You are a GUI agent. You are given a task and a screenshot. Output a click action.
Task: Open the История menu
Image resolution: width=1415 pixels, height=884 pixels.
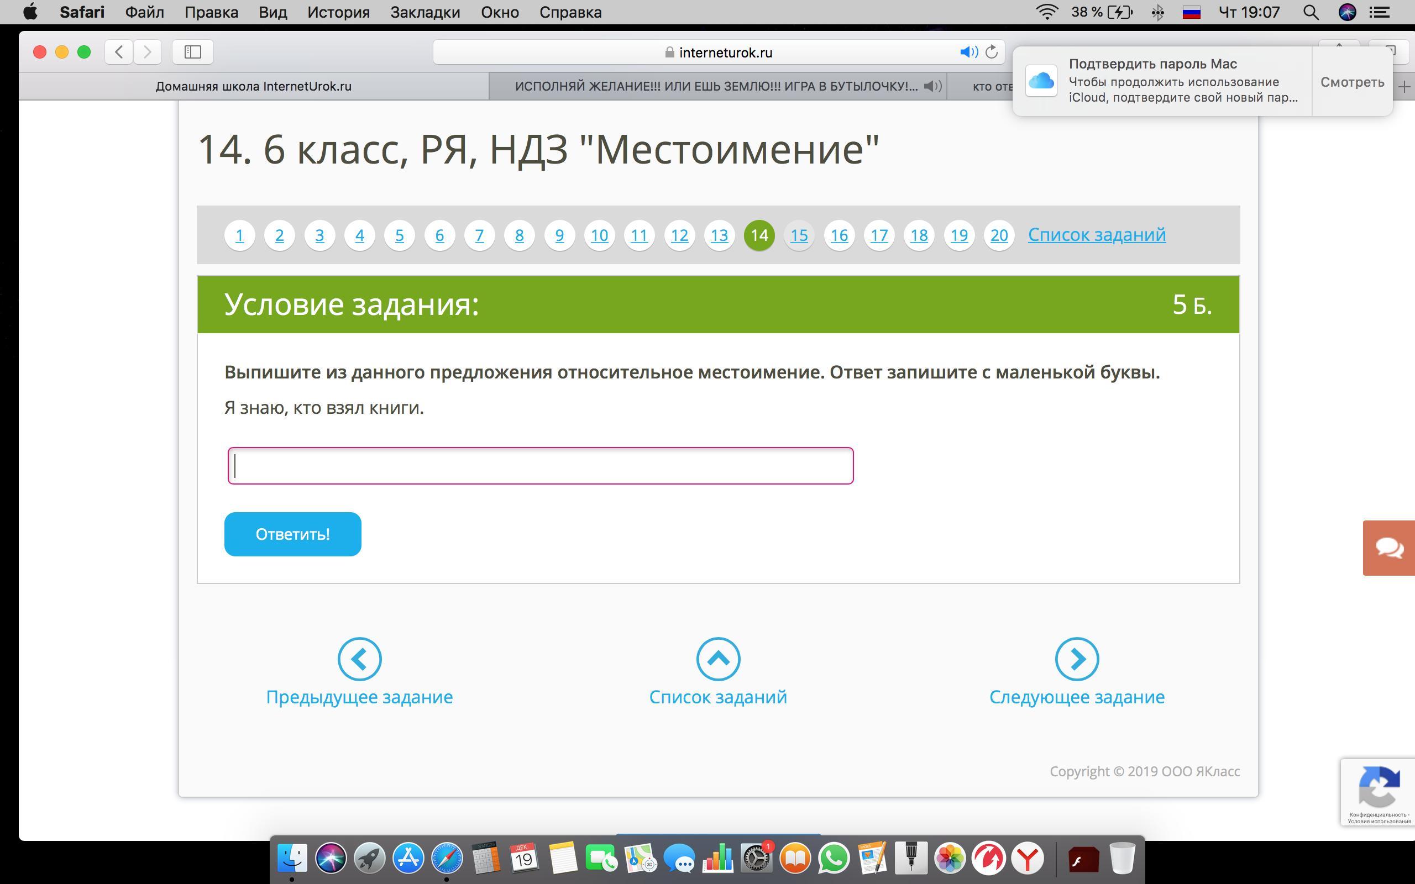click(x=338, y=12)
